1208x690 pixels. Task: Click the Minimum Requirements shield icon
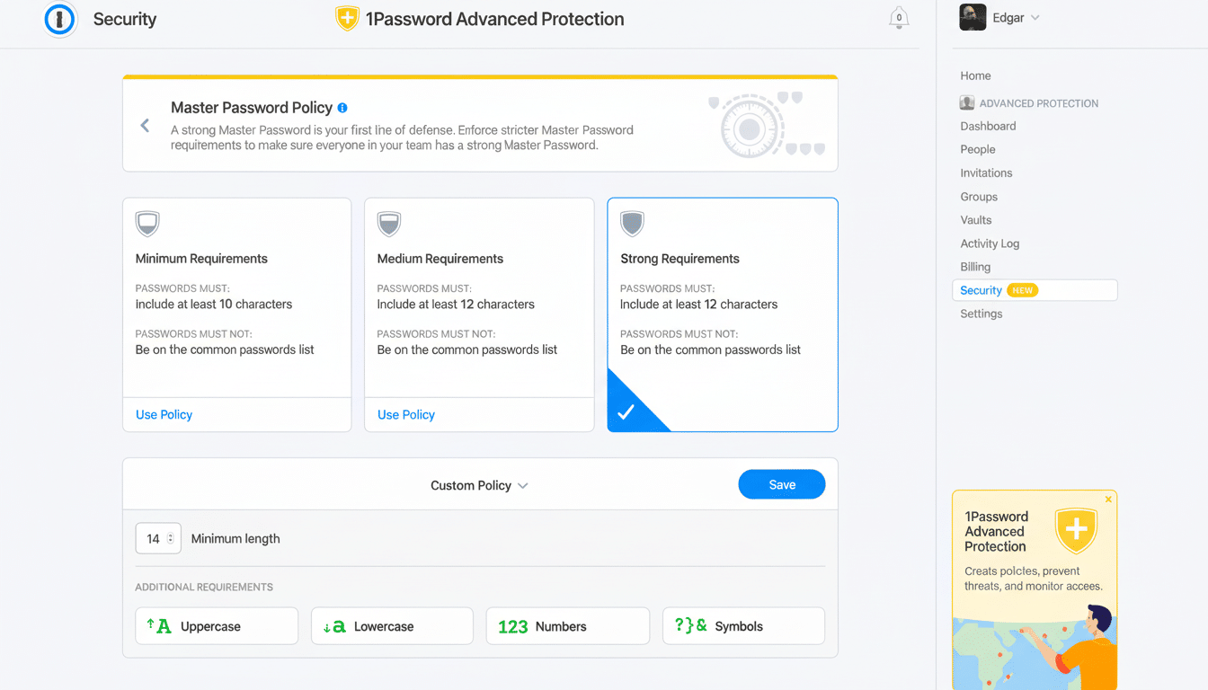coord(147,224)
